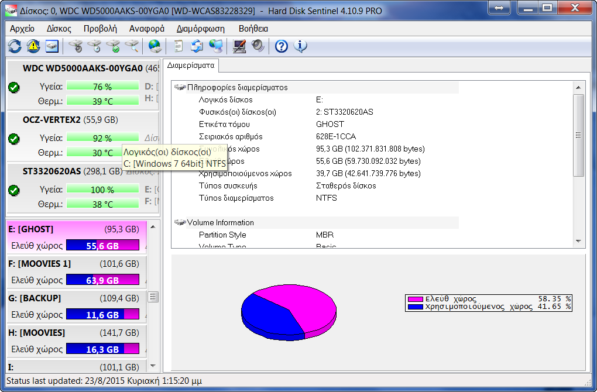597x392 pixels.
Task: Click the magenta Ελεύθ χώρος legend swatch
Action: pyautogui.click(x=416, y=299)
